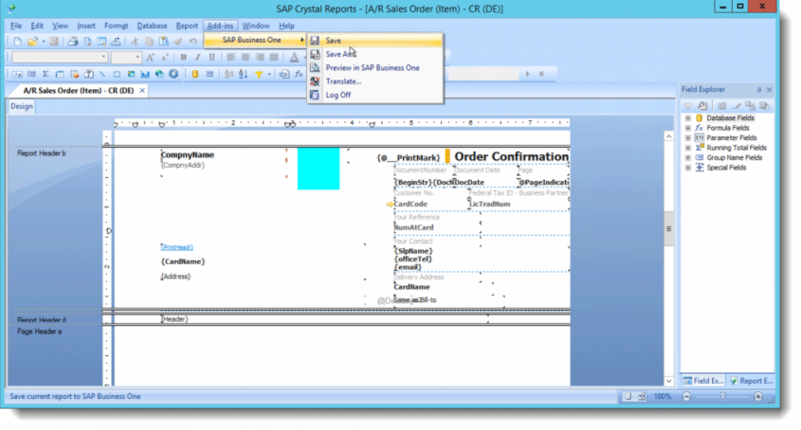This screenshot has width=801, height=430.
Task: Select Translate... menu entry
Action: [x=375, y=81]
